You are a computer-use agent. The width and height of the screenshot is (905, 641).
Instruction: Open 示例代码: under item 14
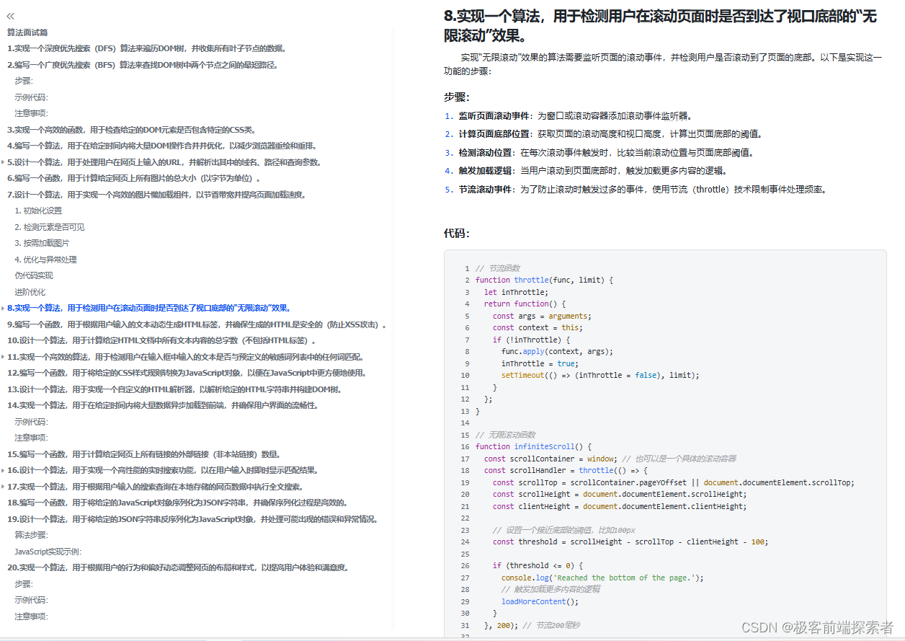(32, 422)
